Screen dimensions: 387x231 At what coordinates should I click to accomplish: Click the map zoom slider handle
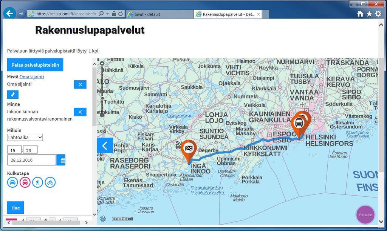point(102,98)
